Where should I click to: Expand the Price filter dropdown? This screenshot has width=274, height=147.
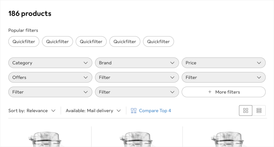click(x=223, y=63)
